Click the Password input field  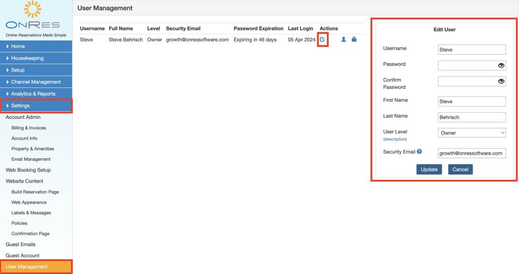point(472,65)
